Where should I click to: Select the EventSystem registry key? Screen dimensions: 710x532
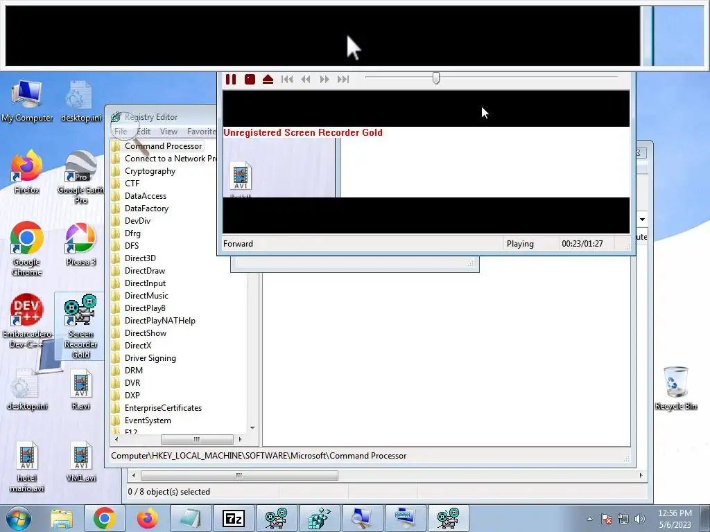pos(148,420)
